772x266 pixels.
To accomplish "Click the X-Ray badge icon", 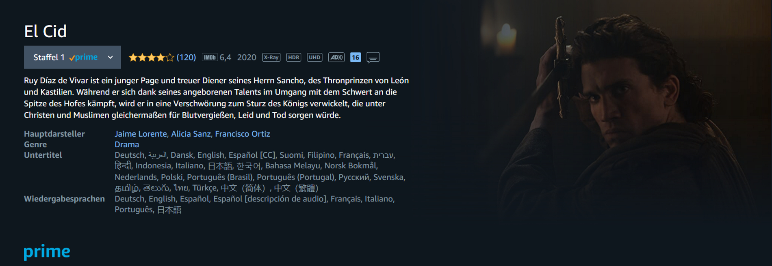I will tap(271, 57).
